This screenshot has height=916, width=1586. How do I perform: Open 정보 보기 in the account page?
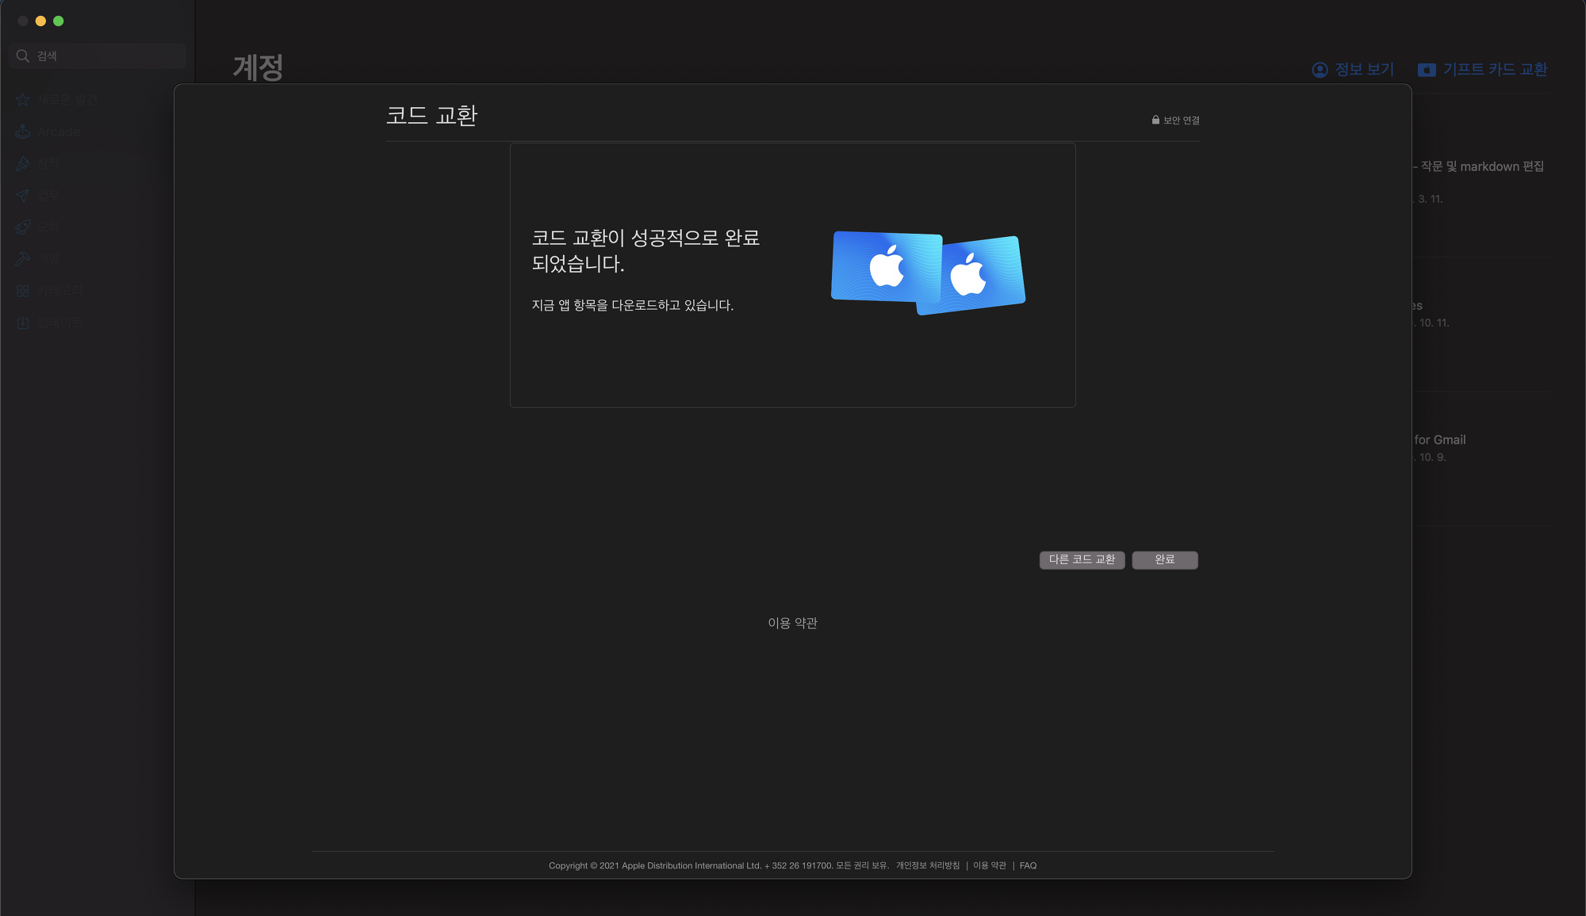click(1353, 70)
